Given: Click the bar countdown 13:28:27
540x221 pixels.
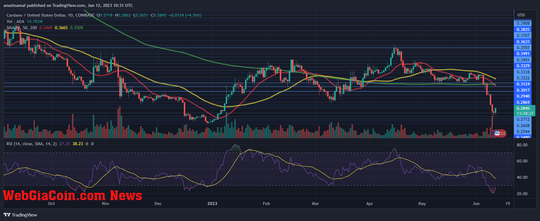Looking at the screenshot, I should point(525,113).
